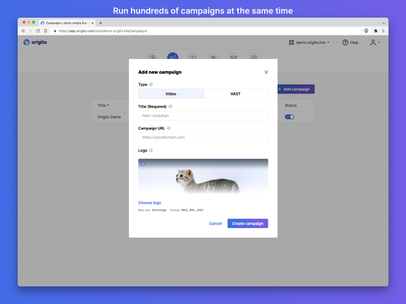Open the mail envelope nav icon
This screenshot has width=406, height=304.
(x=234, y=57)
